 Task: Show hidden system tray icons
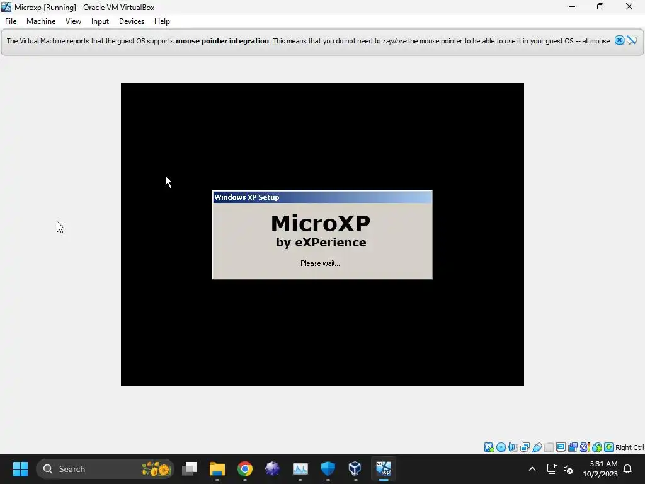click(532, 469)
